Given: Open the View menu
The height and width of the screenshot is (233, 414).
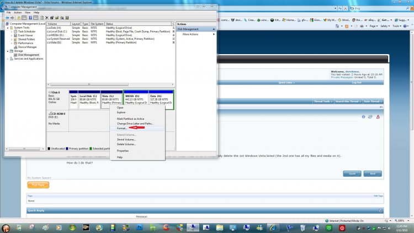Looking at the screenshot, I should point(28,12).
